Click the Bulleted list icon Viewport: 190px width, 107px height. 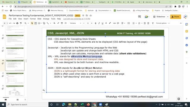(x=133, y=23)
